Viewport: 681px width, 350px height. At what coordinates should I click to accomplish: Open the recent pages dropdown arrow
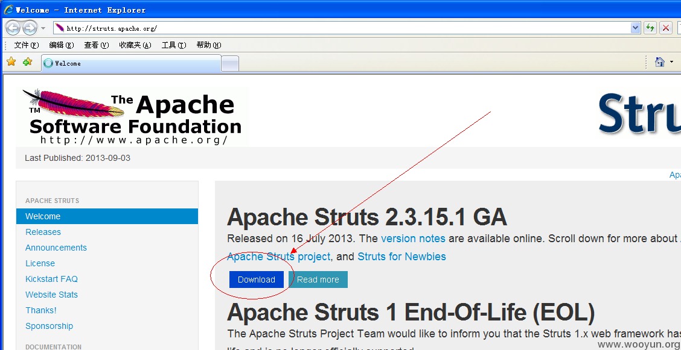point(43,28)
